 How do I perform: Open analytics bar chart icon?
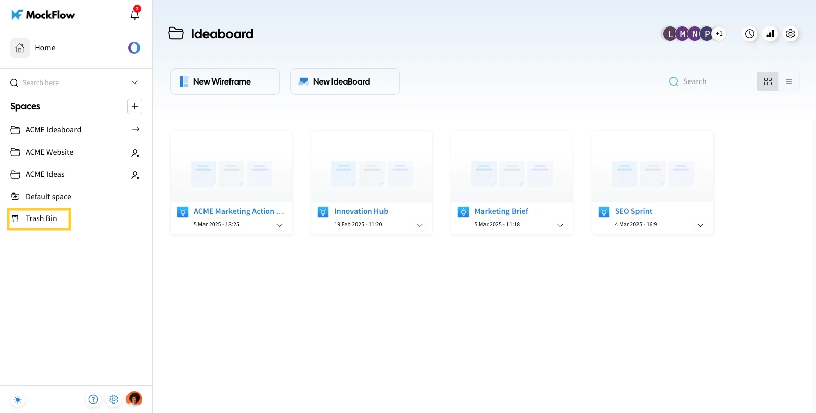(770, 34)
